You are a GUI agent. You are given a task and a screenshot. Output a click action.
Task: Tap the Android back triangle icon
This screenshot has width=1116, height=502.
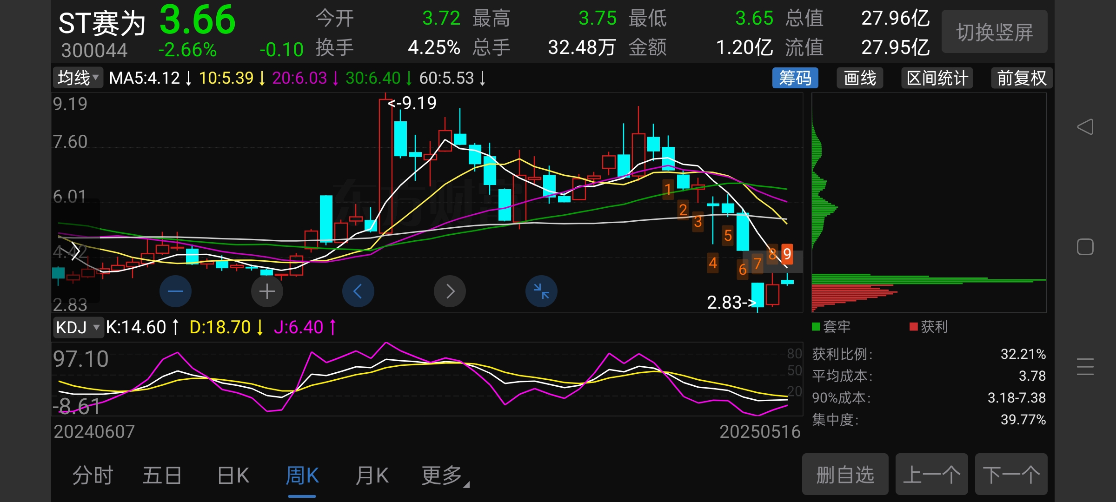(1085, 127)
